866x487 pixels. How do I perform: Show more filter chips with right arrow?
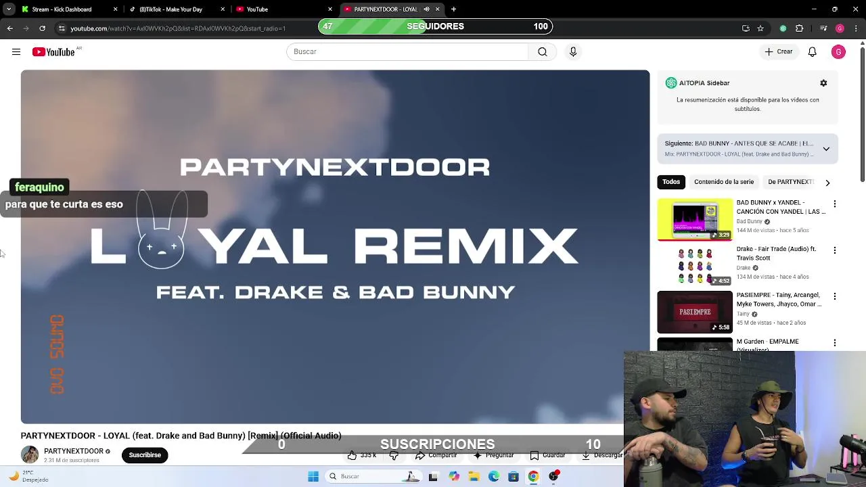click(827, 183)
